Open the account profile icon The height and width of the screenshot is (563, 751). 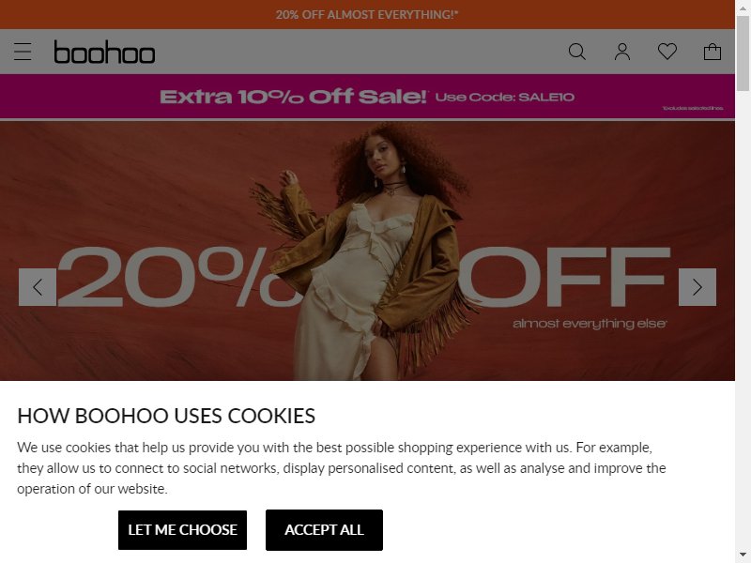coord(622,52)
